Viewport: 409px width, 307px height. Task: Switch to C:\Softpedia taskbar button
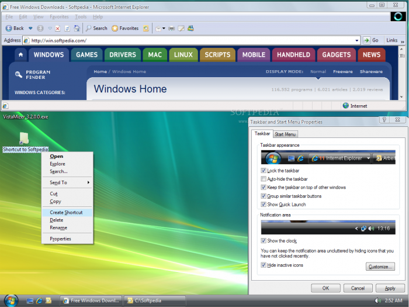pyautogui.click(x=155, y=301)
